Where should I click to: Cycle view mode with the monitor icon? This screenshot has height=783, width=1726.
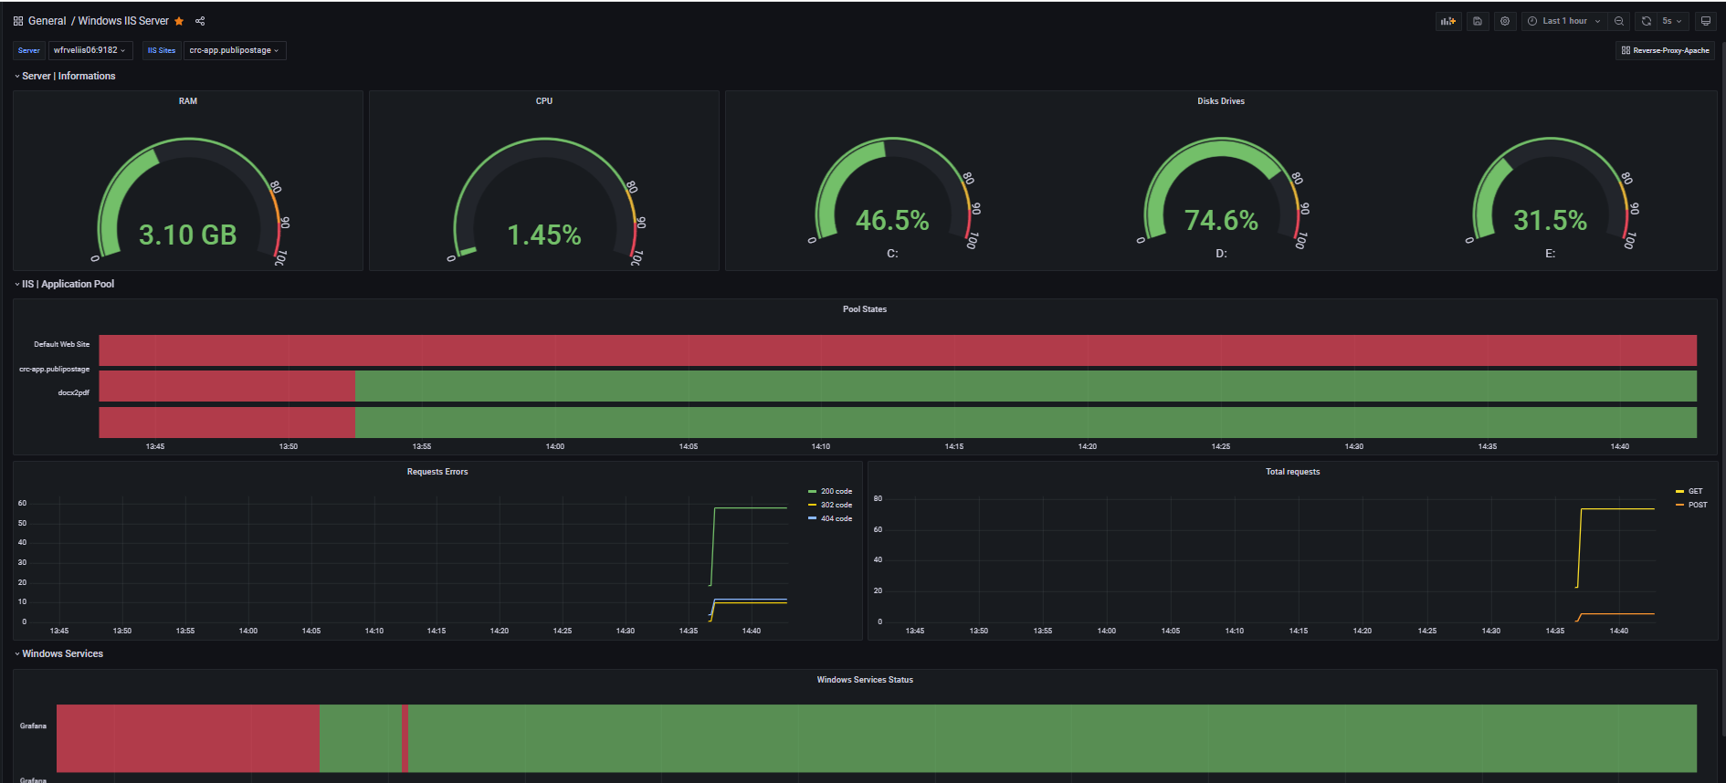coord(1705,21)
